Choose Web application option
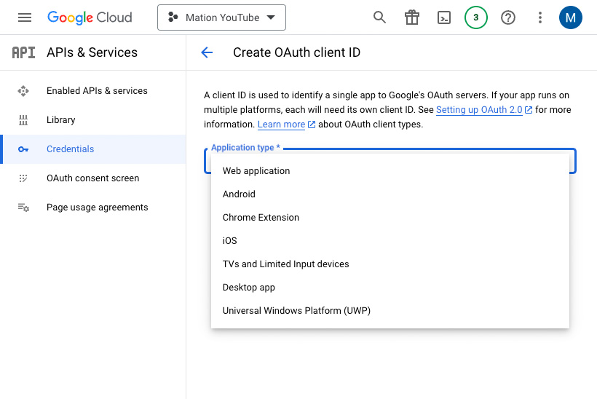The image size is (597, 399). pyautogui.click(x=390, y=171)
